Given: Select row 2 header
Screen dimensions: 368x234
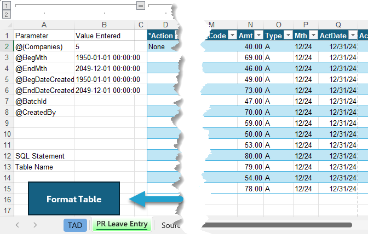Looking at the screenshot, I should [7, 46].
